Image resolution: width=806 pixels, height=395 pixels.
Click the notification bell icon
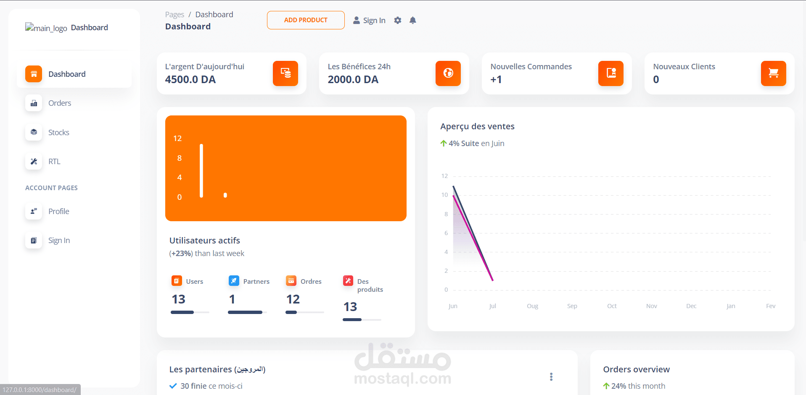(x=412, y=20)
